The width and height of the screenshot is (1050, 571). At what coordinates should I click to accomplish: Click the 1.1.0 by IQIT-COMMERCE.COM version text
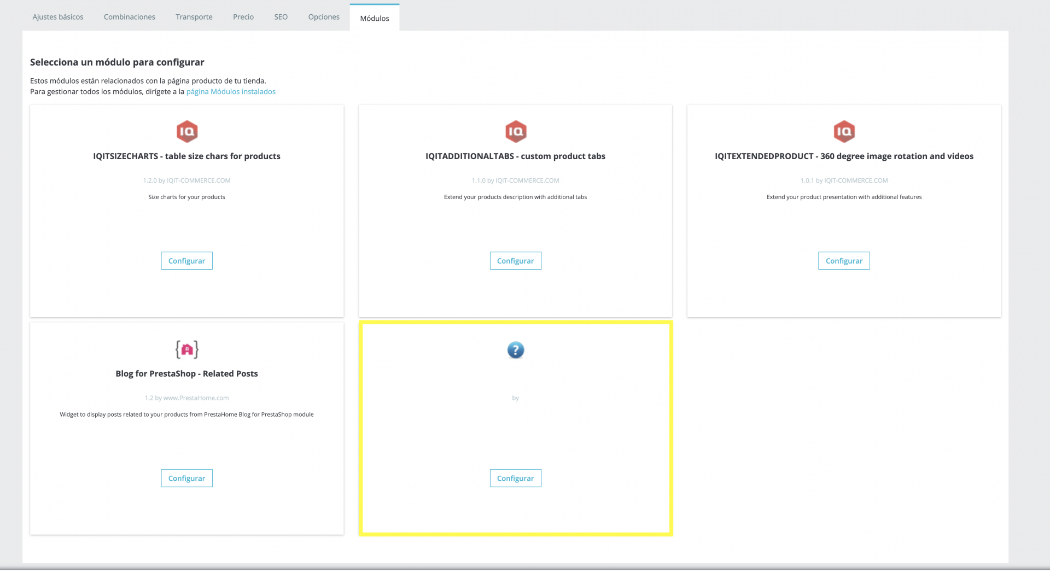click(x=516, y=180)
